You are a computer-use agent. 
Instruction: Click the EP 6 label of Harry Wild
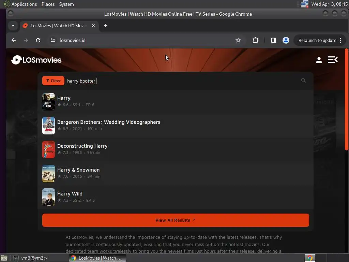point(90,200)
